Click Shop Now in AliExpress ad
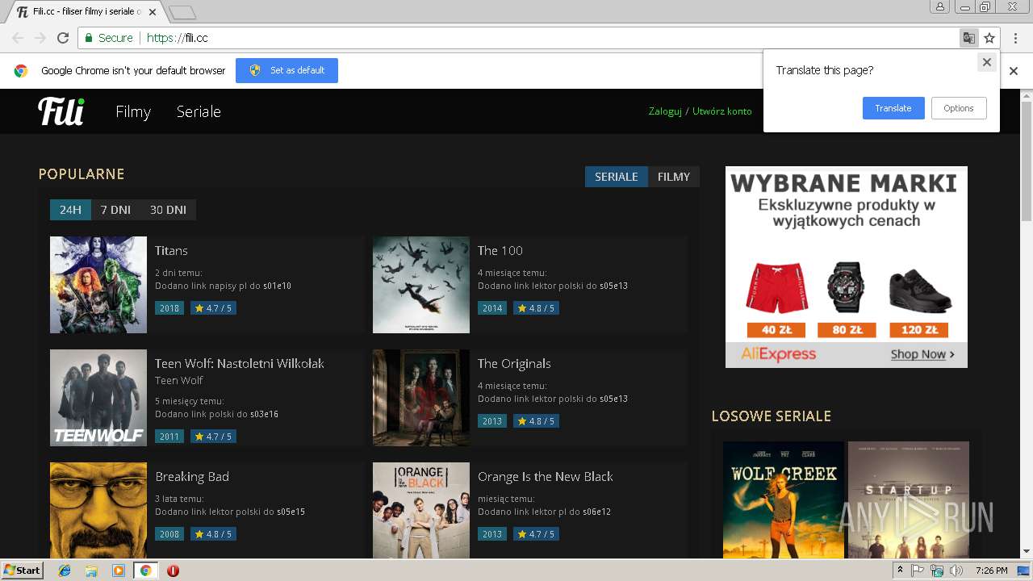This screenshot has width=1033, height=581. pos(922,354)
